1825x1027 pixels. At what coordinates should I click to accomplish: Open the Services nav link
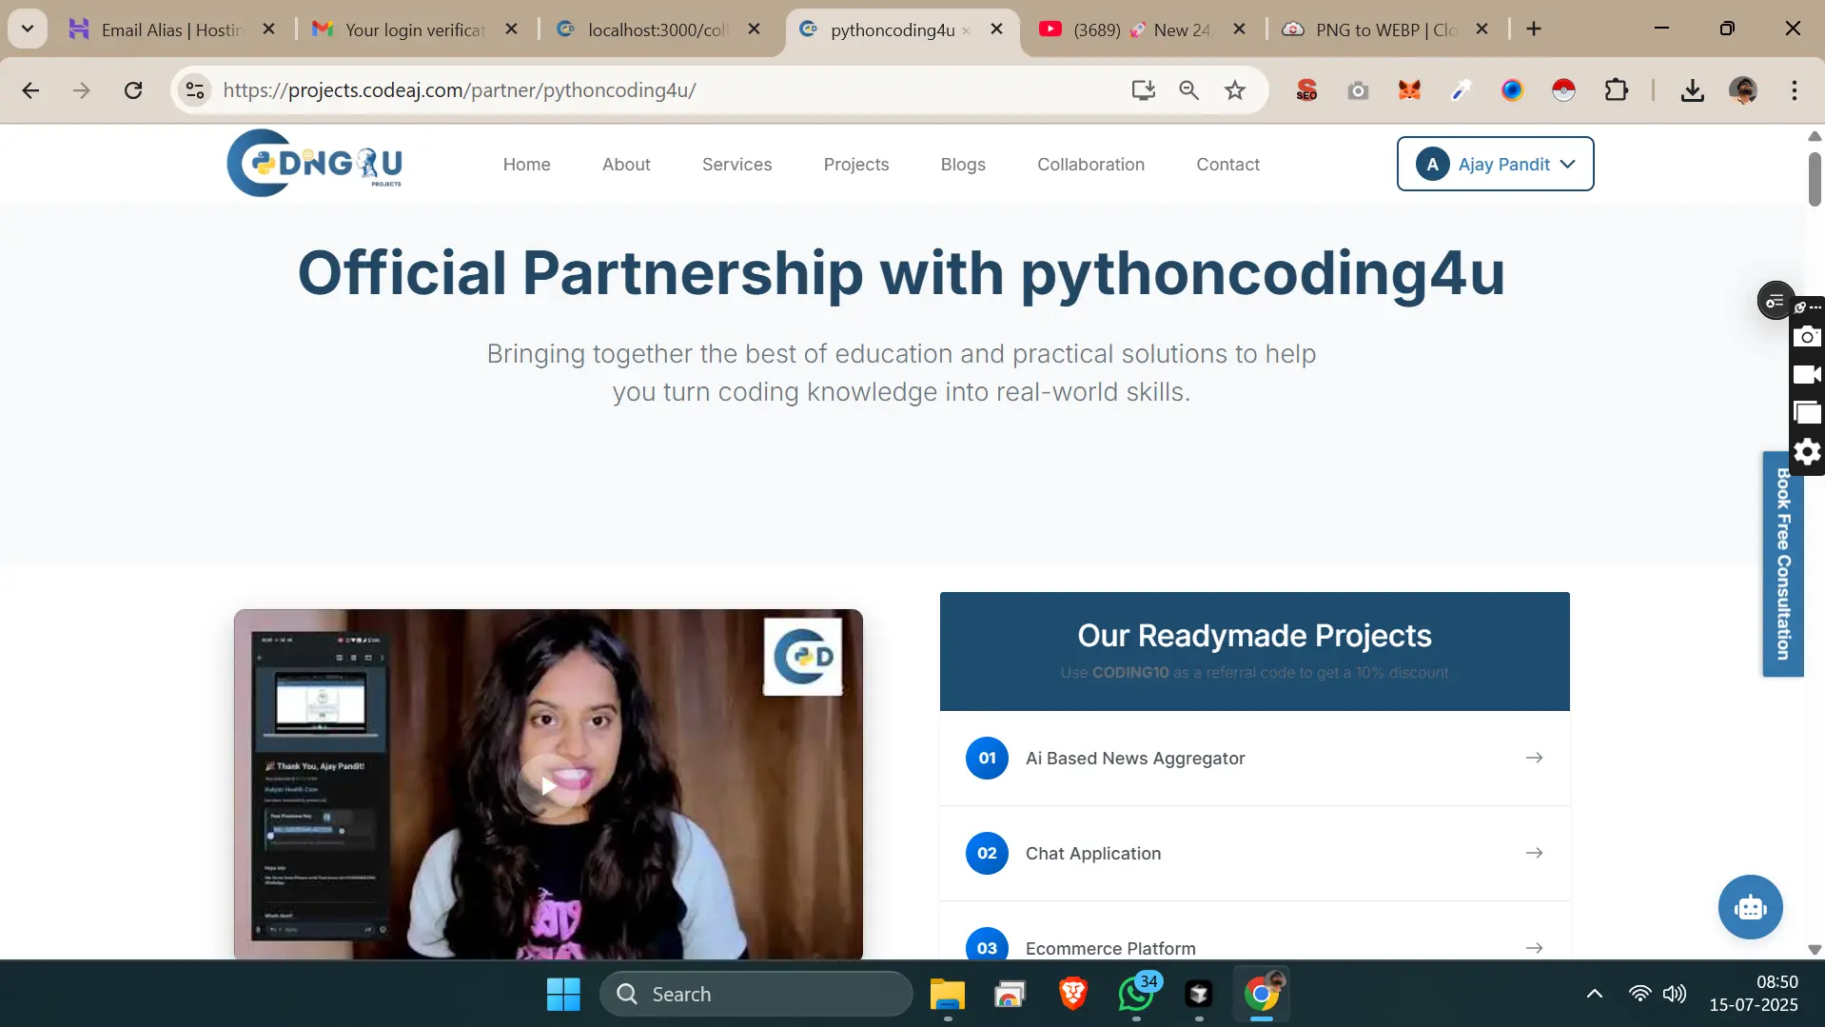click(736, 164)
